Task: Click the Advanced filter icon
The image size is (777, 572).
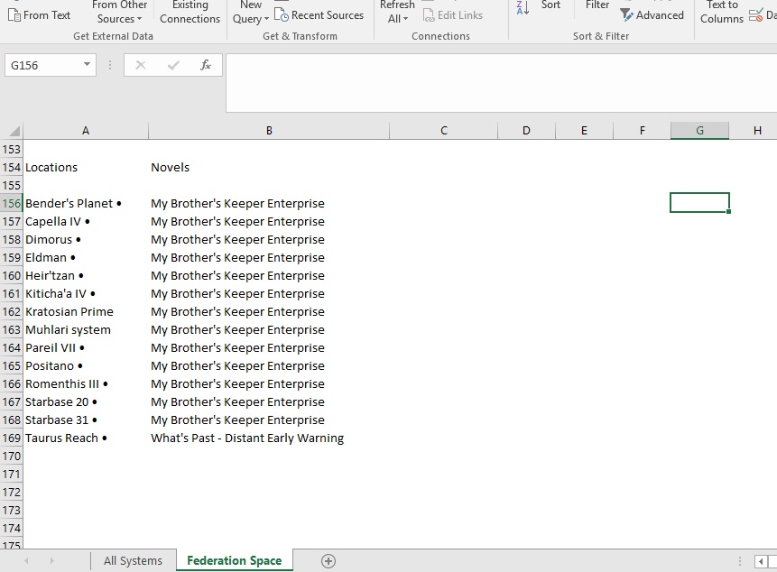Action: tap(626, 15)
